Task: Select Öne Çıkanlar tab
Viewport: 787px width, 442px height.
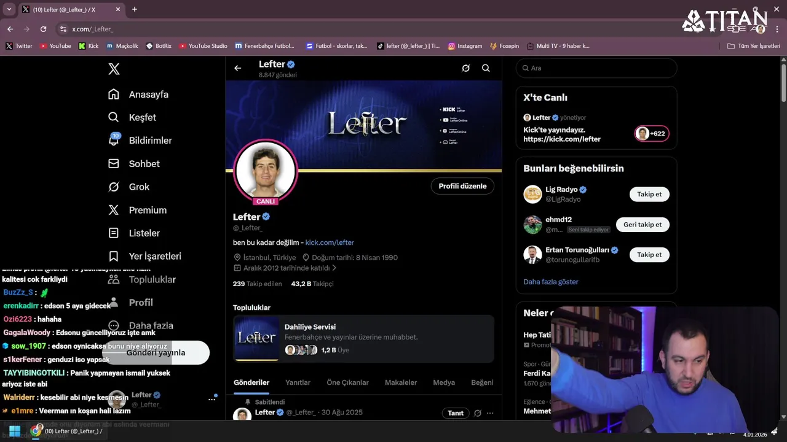Action: (347, 382)
